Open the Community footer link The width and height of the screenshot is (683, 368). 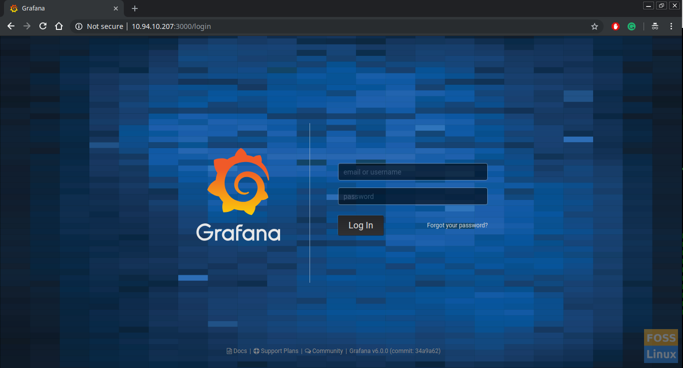point(324,351)
